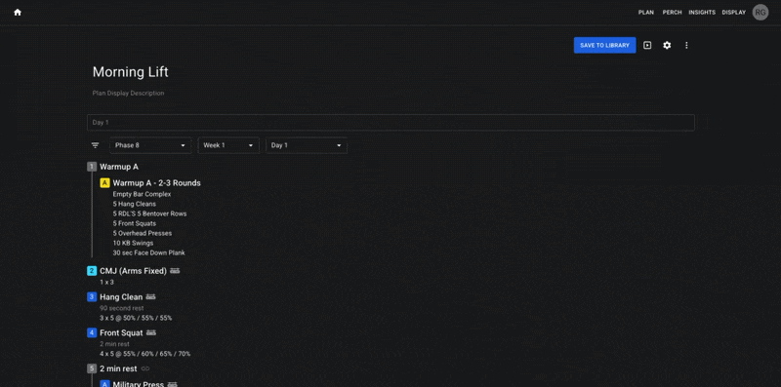Click the barbell icon next to Front Squat
781x387 pixels.
pyautogui.click(x=151, y=332)
